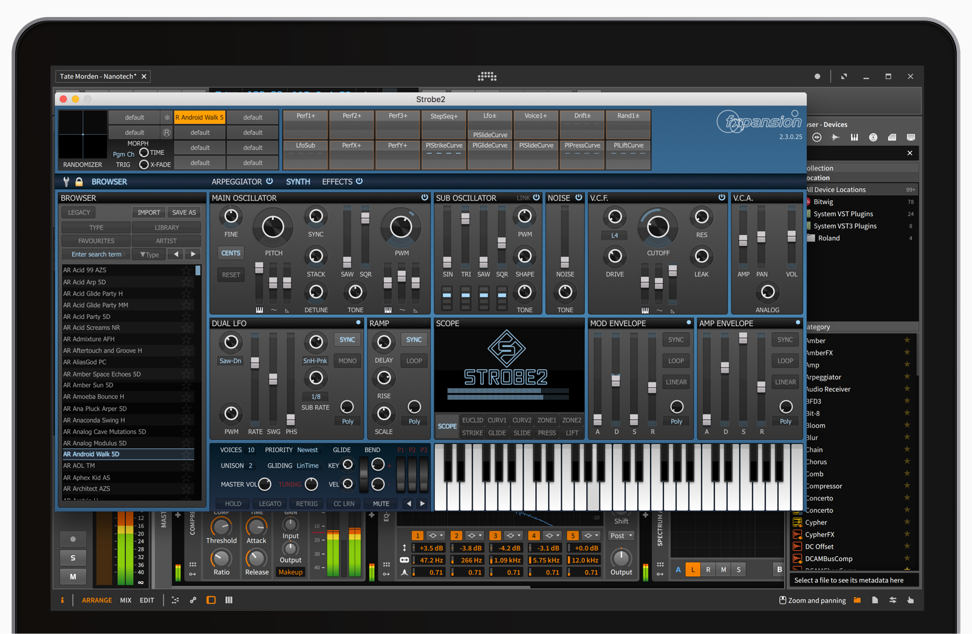This screenshot has height=634, width=972.
Task: Click the record arm circle button on master track
Action: coord(73,539)
